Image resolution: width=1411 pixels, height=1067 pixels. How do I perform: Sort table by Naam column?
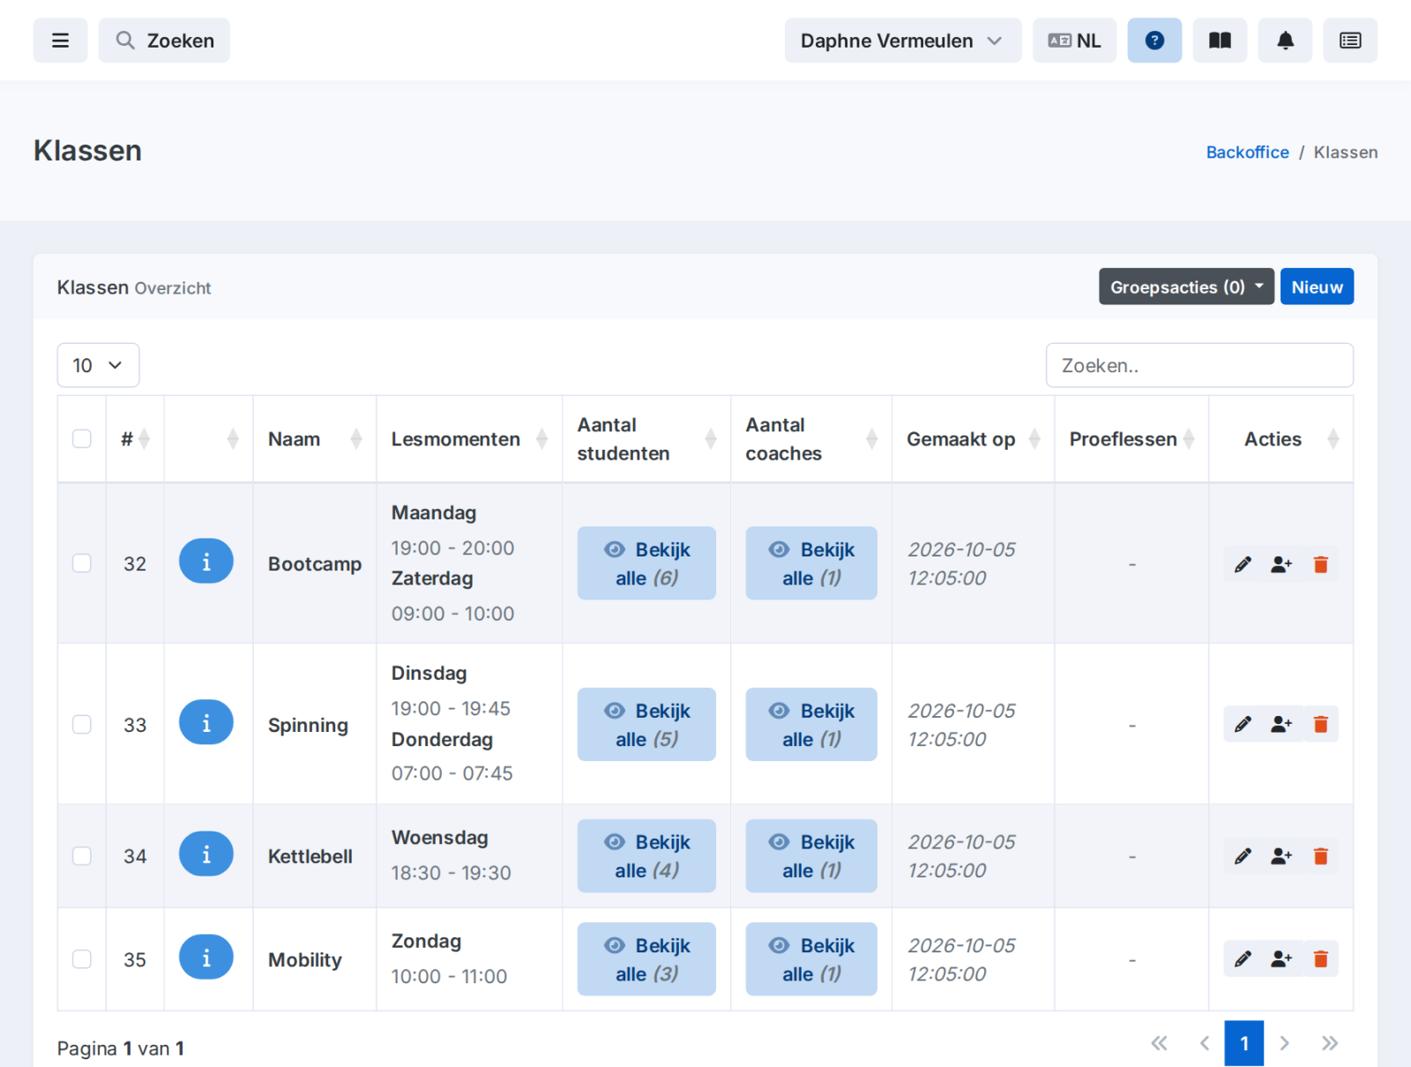pyautogui.click(x=315, y=439)
